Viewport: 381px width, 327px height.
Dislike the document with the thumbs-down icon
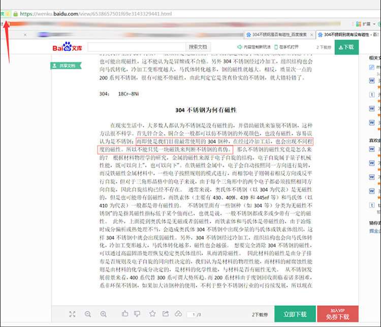[137, 314]
